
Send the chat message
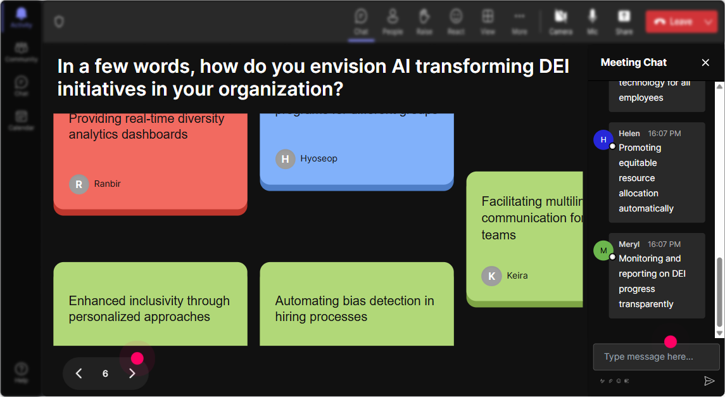point(709,381)
